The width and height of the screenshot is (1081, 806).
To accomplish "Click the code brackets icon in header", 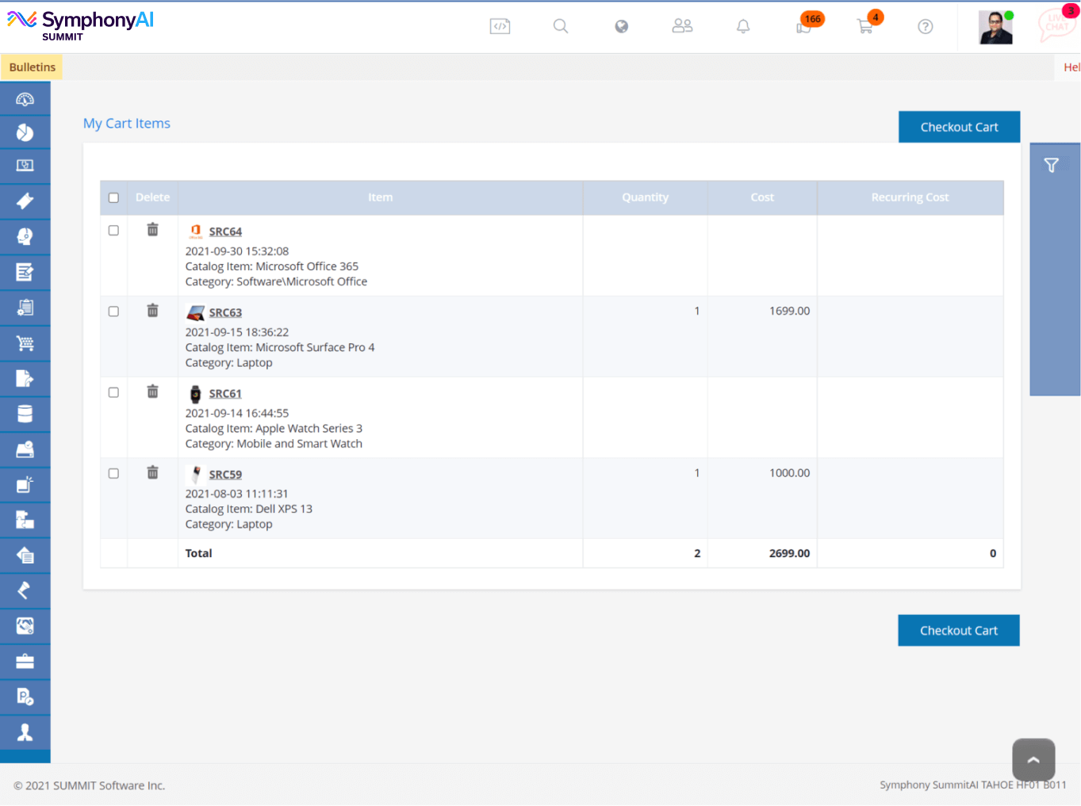I will coord(500,26).
